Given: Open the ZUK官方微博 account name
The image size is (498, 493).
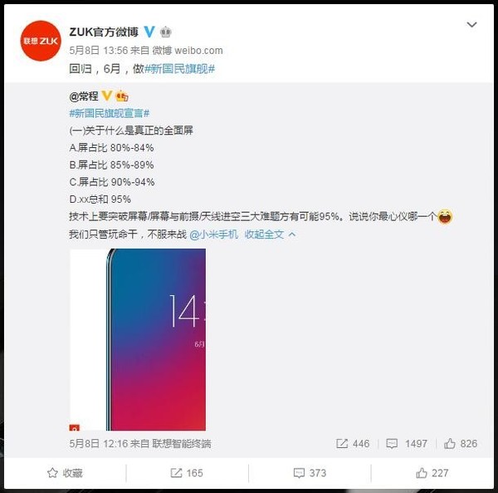Looking at the screenshot, I should (104, 32).
